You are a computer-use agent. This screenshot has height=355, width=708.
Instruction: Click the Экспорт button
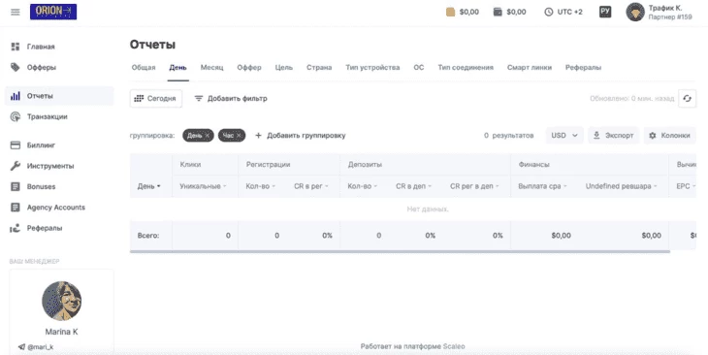point(613,136)
